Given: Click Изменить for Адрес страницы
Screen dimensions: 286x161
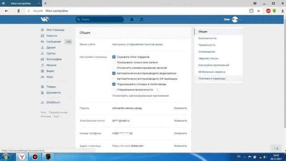Looking at the screenshot, I should 181,146.
